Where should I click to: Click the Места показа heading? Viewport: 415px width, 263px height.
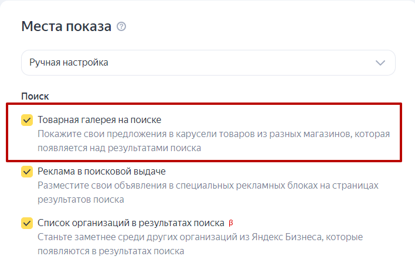pos(66,26)
